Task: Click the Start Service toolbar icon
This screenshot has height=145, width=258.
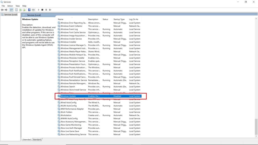Action: (x=39, y=10)
